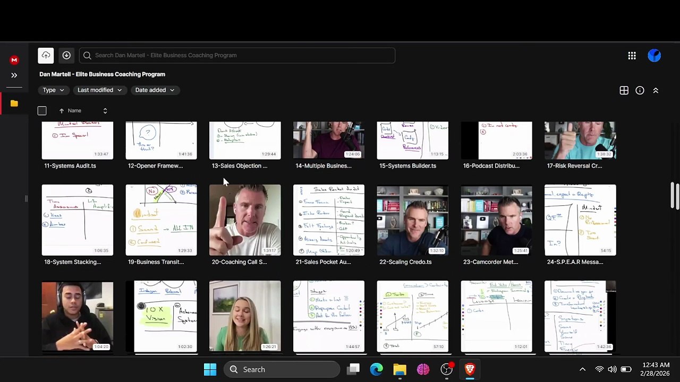
Task: Open the 24-S.P.E.A.R Messa... video thumbnail
Action: pyautogui.click(x=580, y=220)
